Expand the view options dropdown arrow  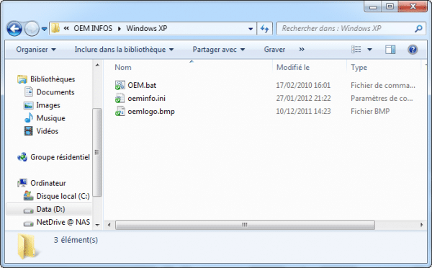[370, 50]
